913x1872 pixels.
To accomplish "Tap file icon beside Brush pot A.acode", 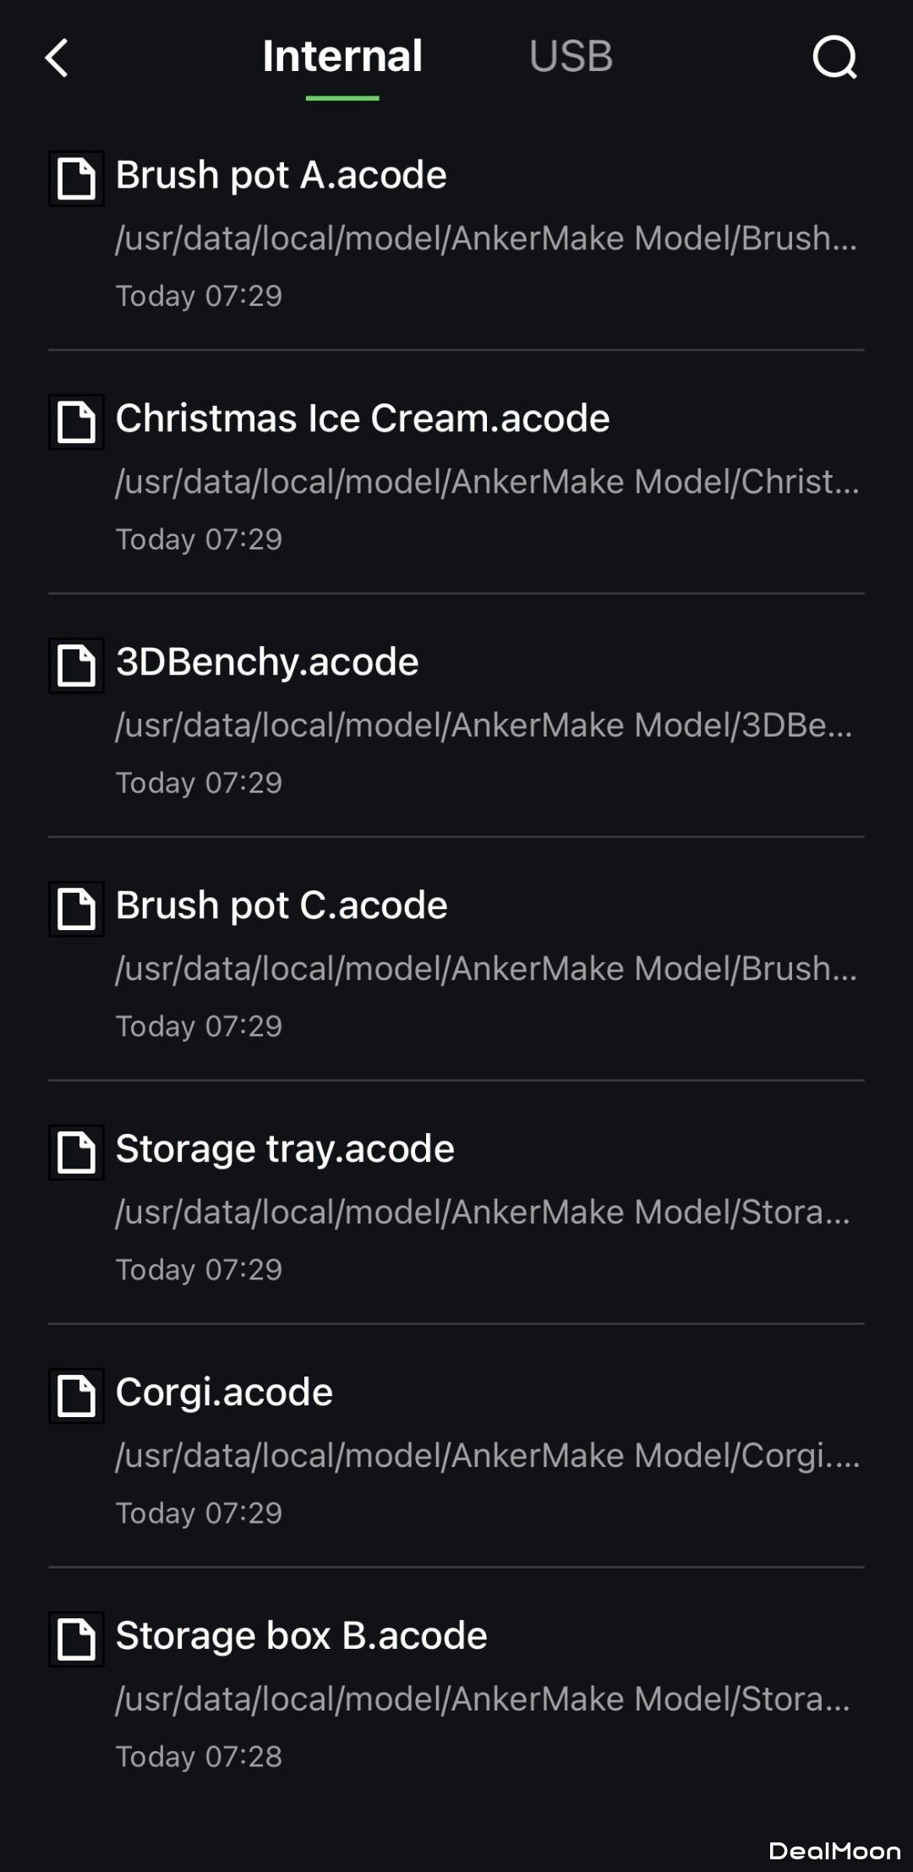I will (x=76, y=178).
